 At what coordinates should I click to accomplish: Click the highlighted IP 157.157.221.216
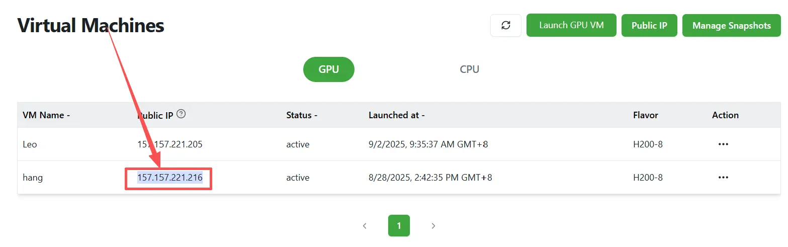click(x=170, y=178)
